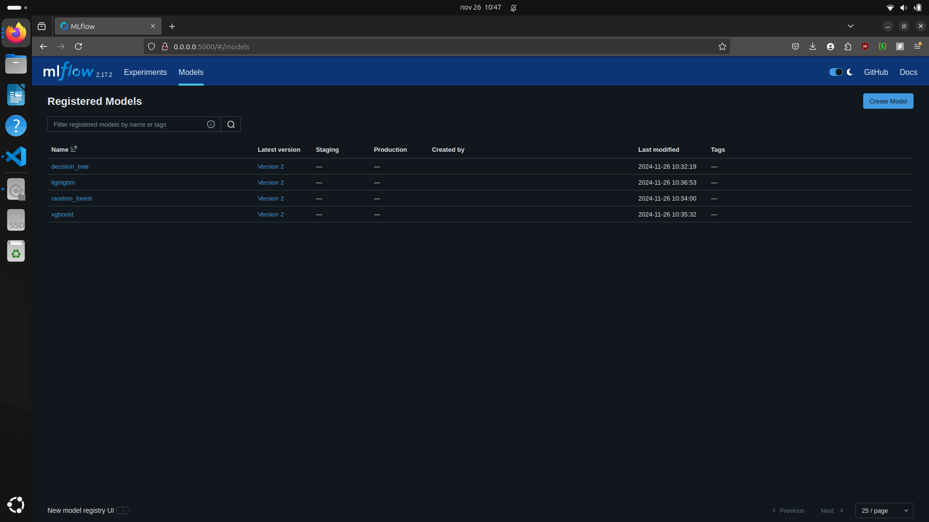
Task: Open system status menu in top bar
Action: (903, 8)
